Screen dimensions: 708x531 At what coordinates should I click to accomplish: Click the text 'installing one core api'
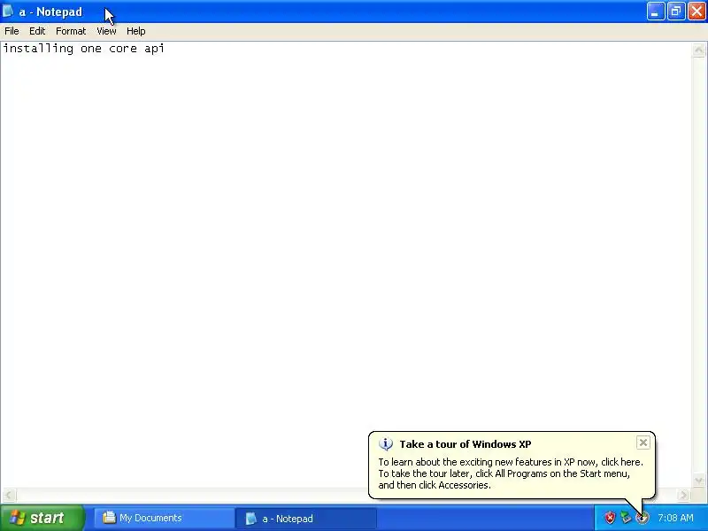tap(83, 49)
